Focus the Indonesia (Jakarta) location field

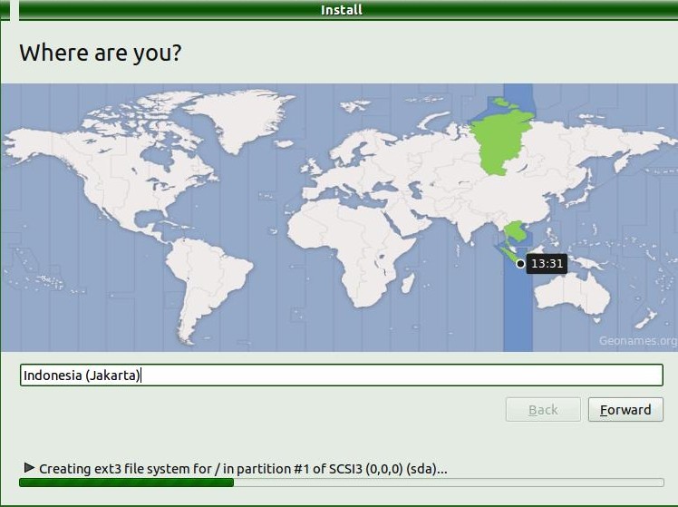click(x=341, y=375)
